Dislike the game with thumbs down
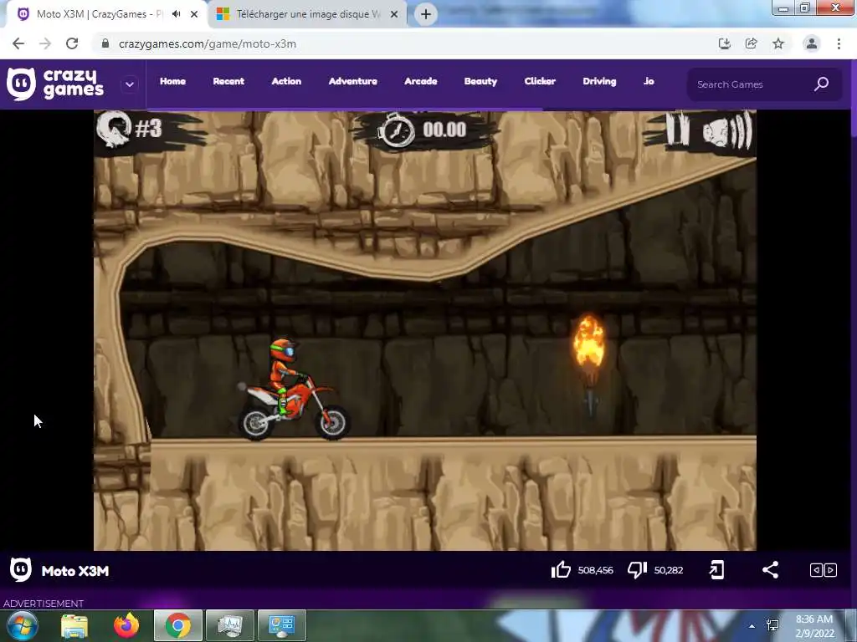The image size is (857, 642). pos(637,570)
